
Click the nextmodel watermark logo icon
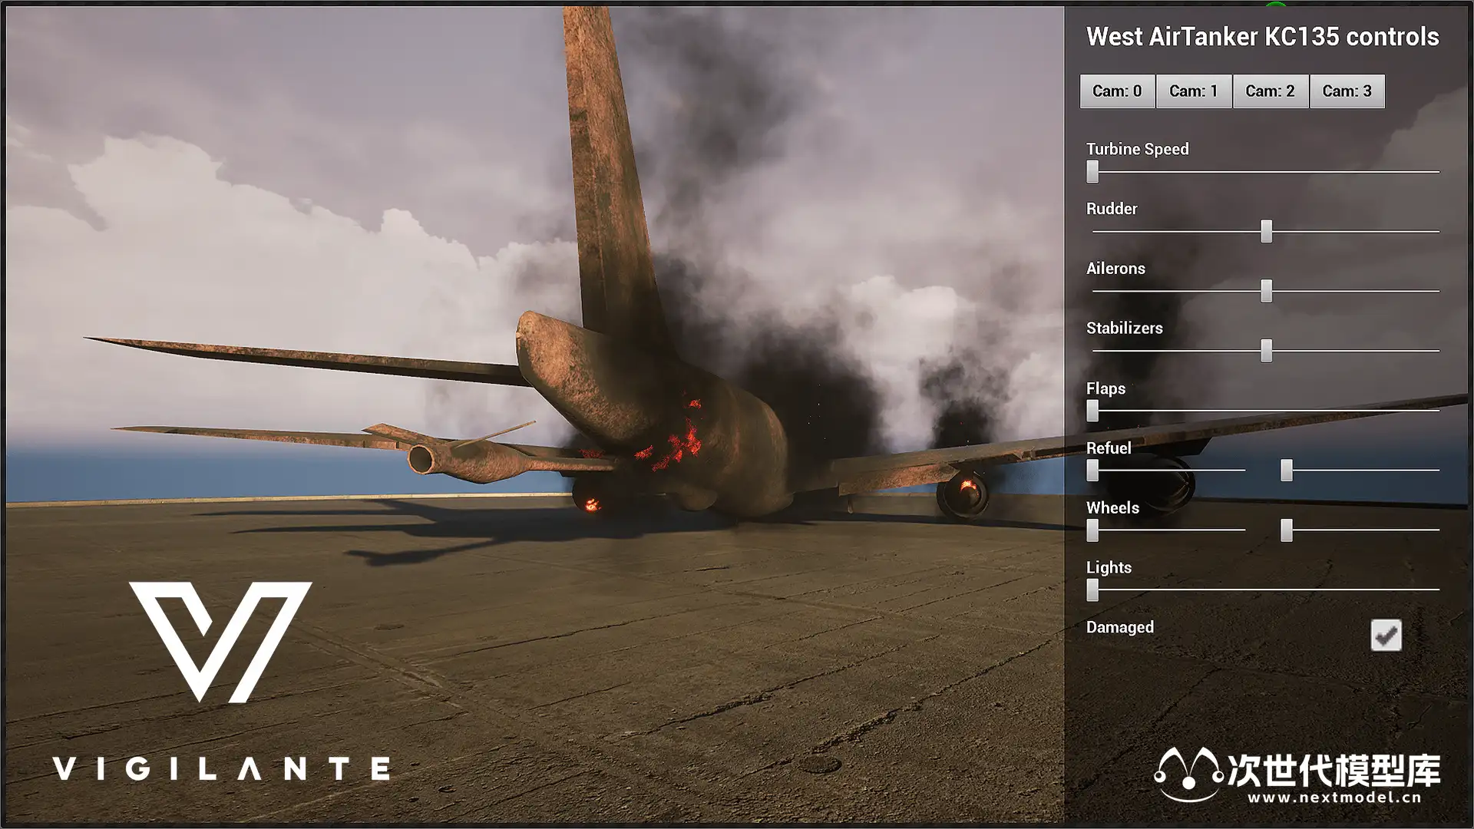[1188, 774]
